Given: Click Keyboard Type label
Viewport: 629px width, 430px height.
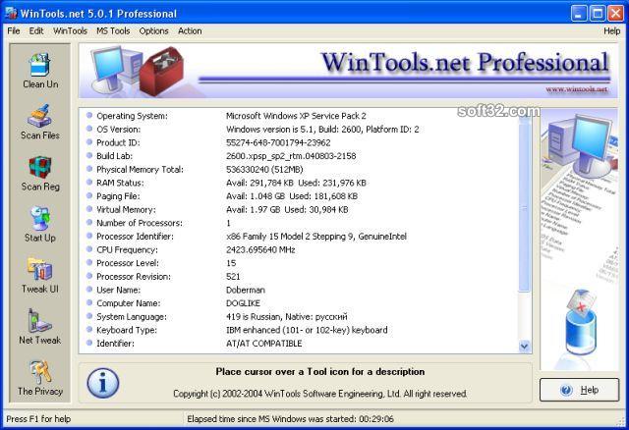Looking at the screenshot, I should [x=127, y=330].
